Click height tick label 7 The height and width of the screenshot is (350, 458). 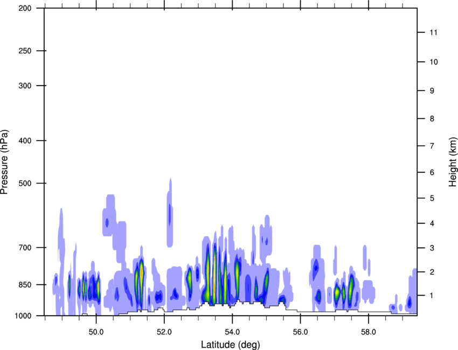pyautogui.click(x=432, y=146)
